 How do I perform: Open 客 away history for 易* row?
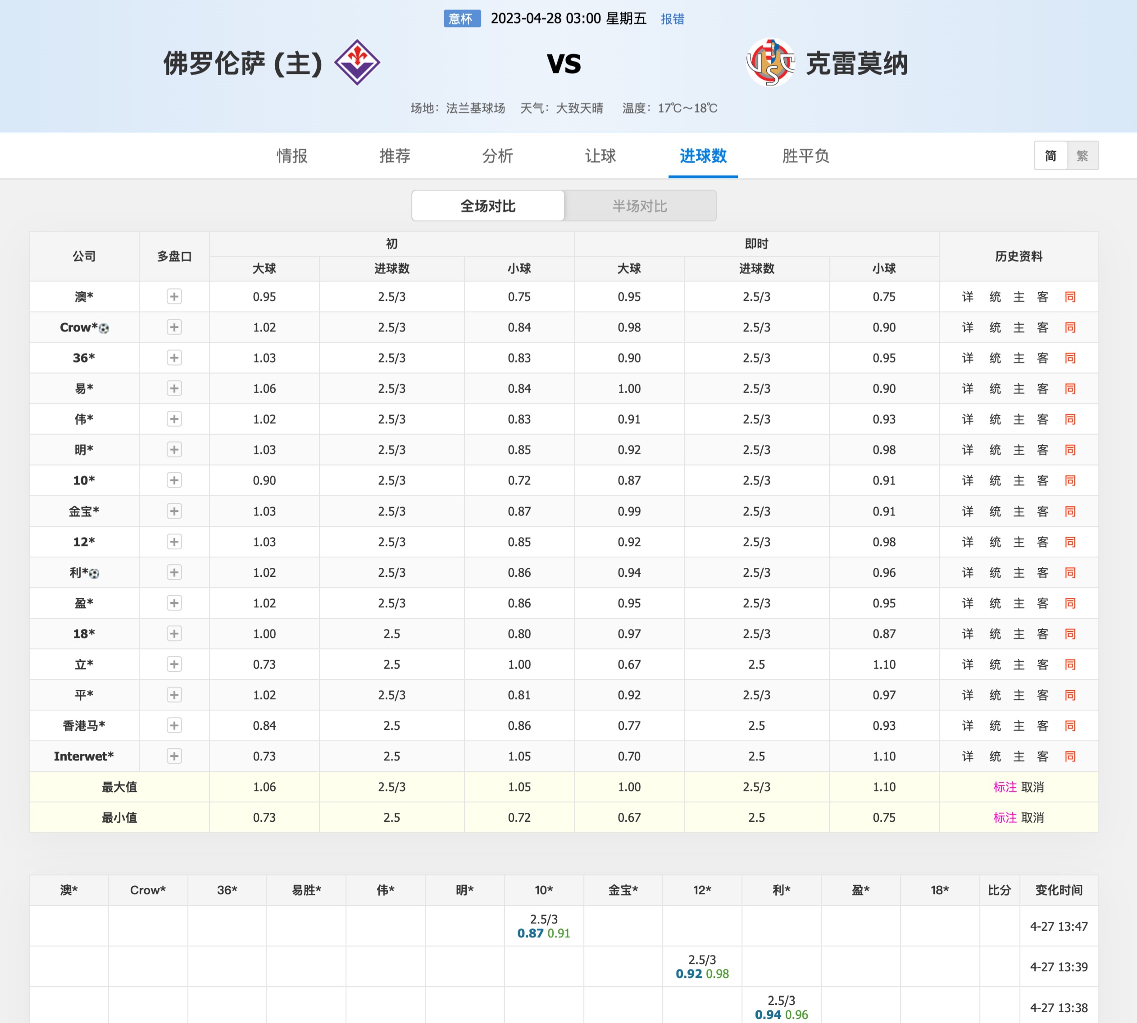(x=1042, y=389)
